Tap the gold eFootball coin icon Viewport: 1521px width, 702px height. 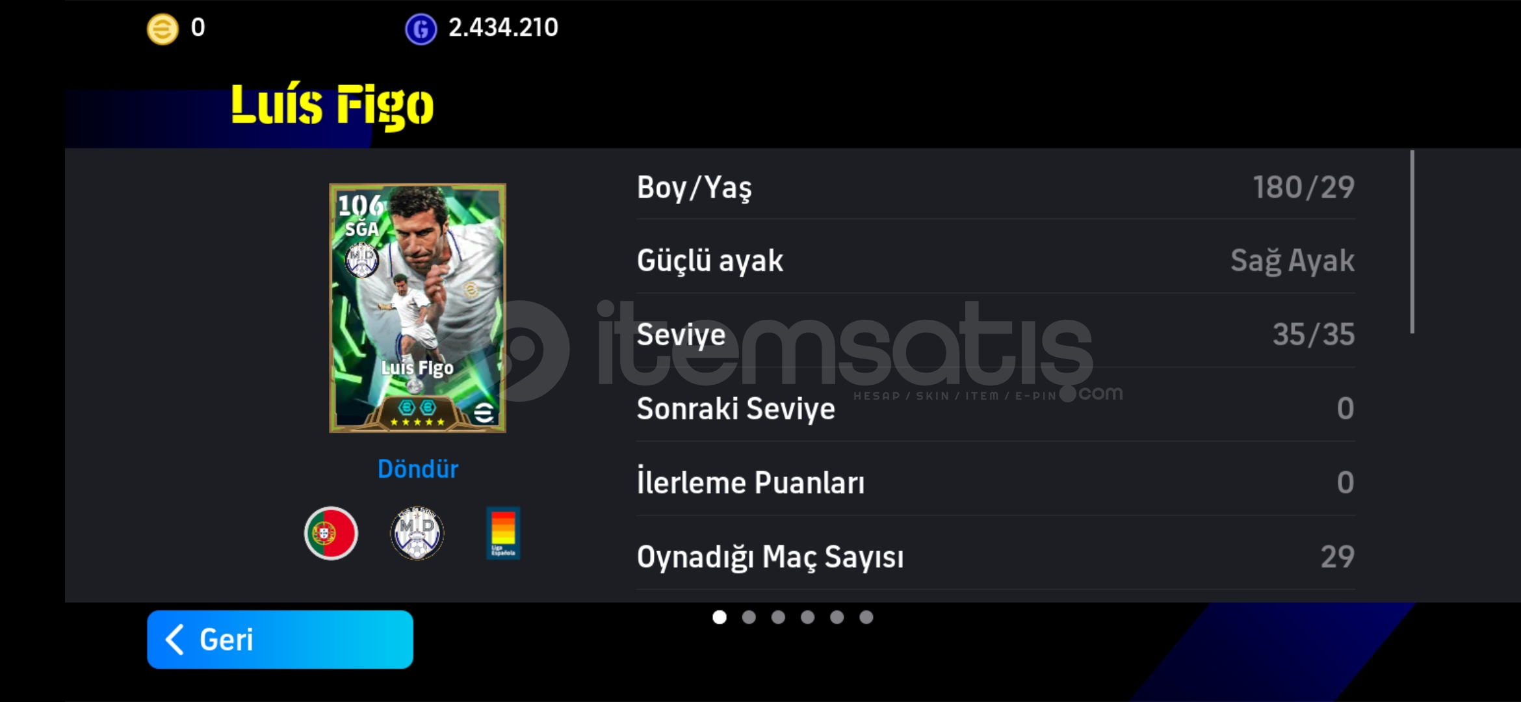point(162,29)
